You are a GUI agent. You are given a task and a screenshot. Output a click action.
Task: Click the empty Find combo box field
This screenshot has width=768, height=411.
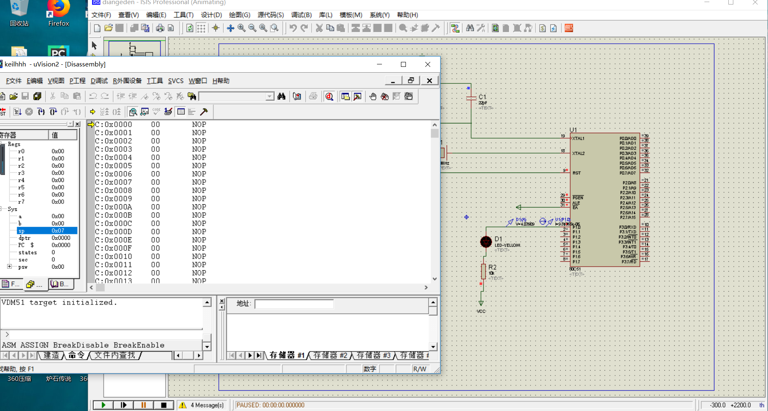(x=233, y=96)
